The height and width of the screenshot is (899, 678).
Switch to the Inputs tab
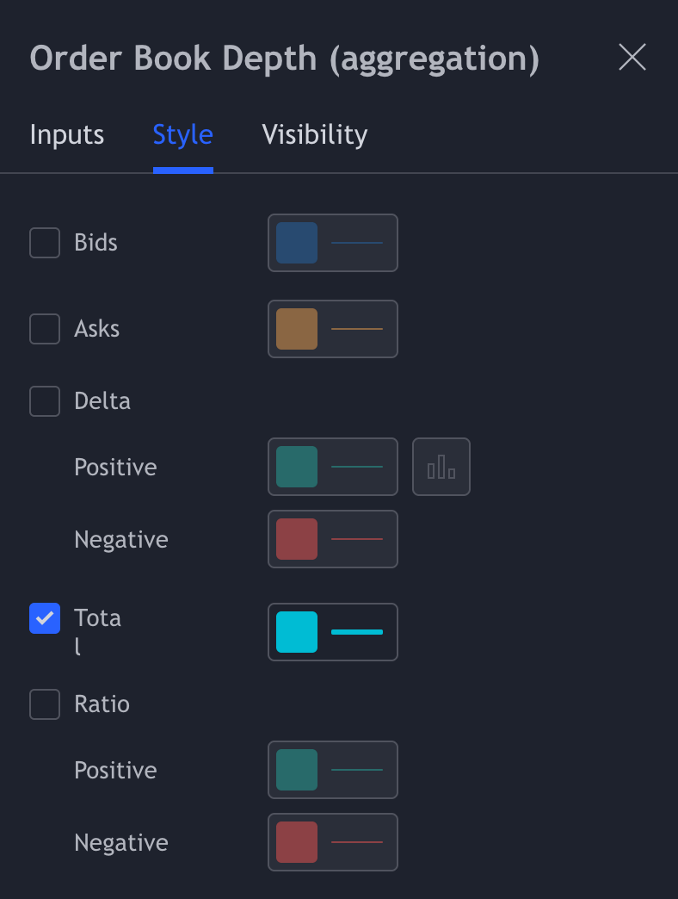pyautogui.click(x=67, y=135)
